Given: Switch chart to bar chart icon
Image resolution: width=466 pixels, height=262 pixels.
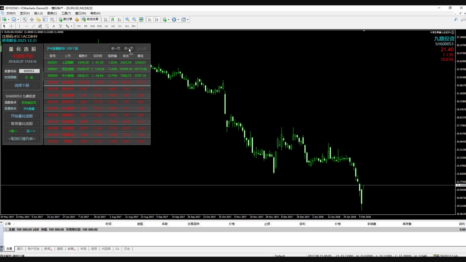Looking at the screenshot, I should 106,20.
